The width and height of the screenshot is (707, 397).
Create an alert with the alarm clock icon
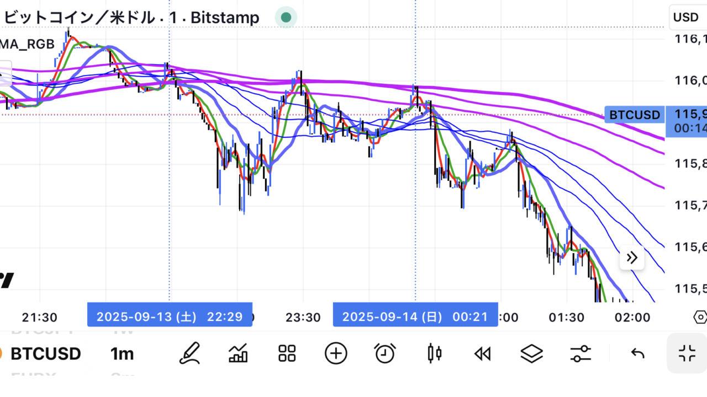click(x=385, y=353)
